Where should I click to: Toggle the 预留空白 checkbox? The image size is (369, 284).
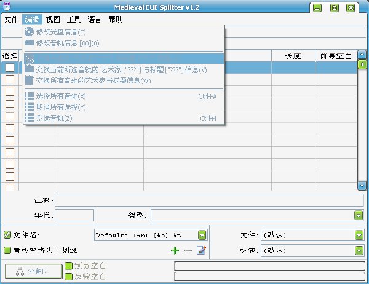[68, 266]
